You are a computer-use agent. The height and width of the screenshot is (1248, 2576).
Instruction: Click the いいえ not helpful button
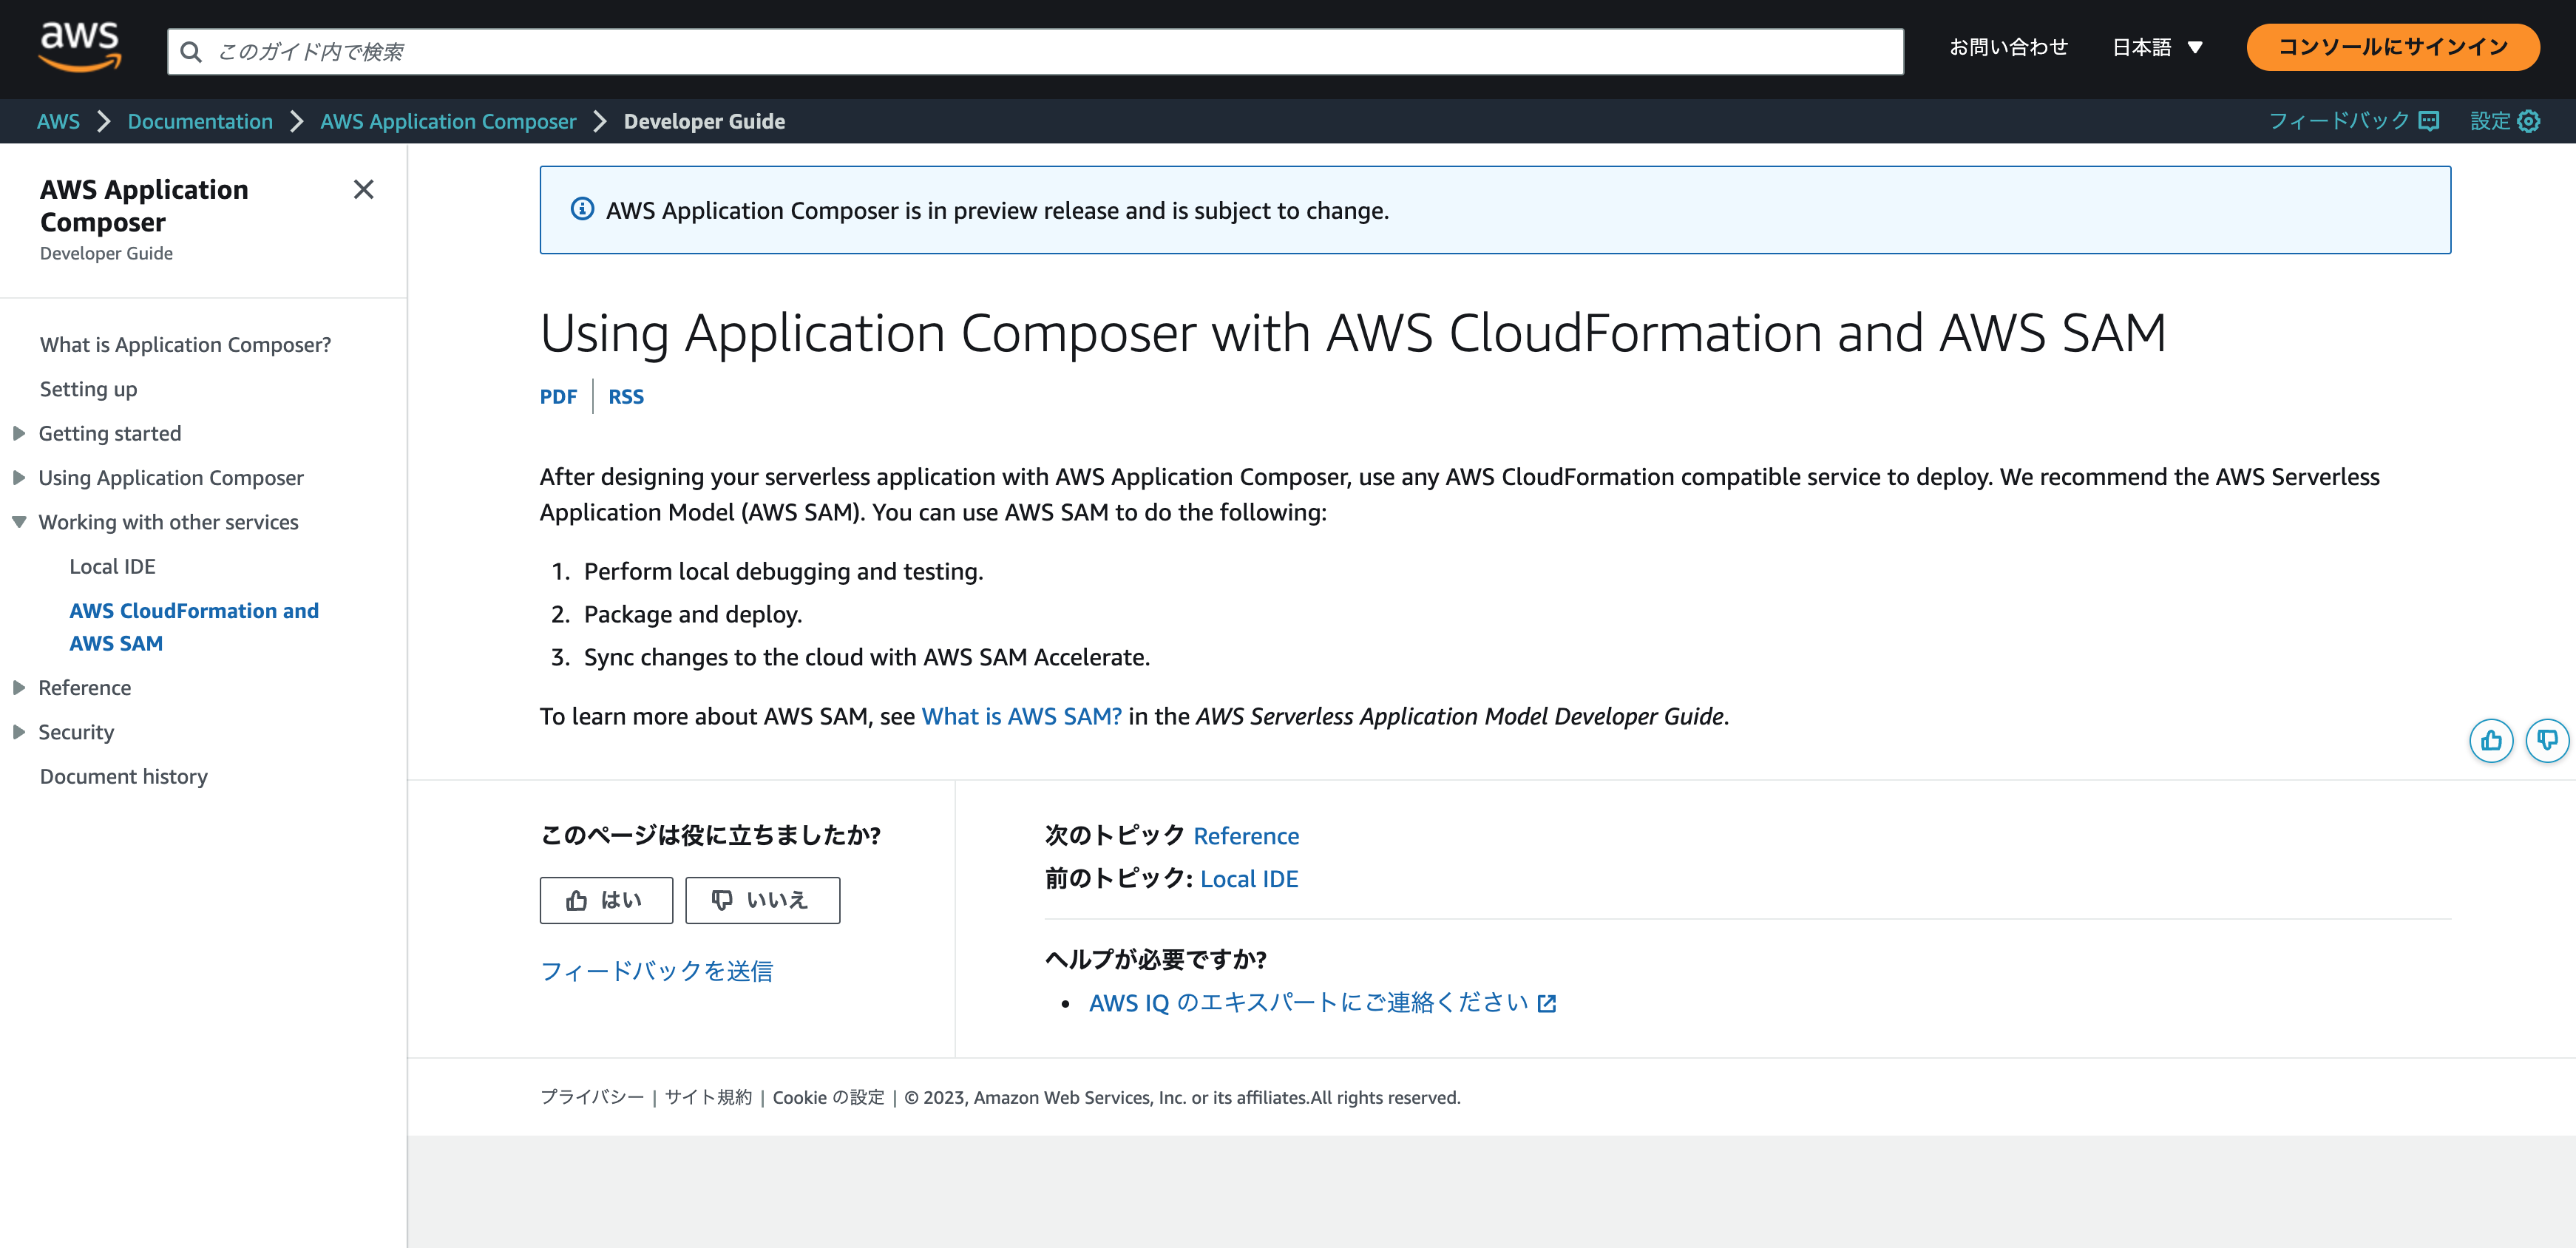762,900
